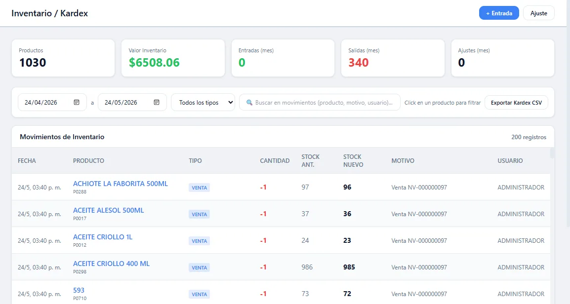Select the Valor Inventario $6508.06 card
The height and width of the screenshot is (304, 570).
pyautogui.click(x=173, y=58)
